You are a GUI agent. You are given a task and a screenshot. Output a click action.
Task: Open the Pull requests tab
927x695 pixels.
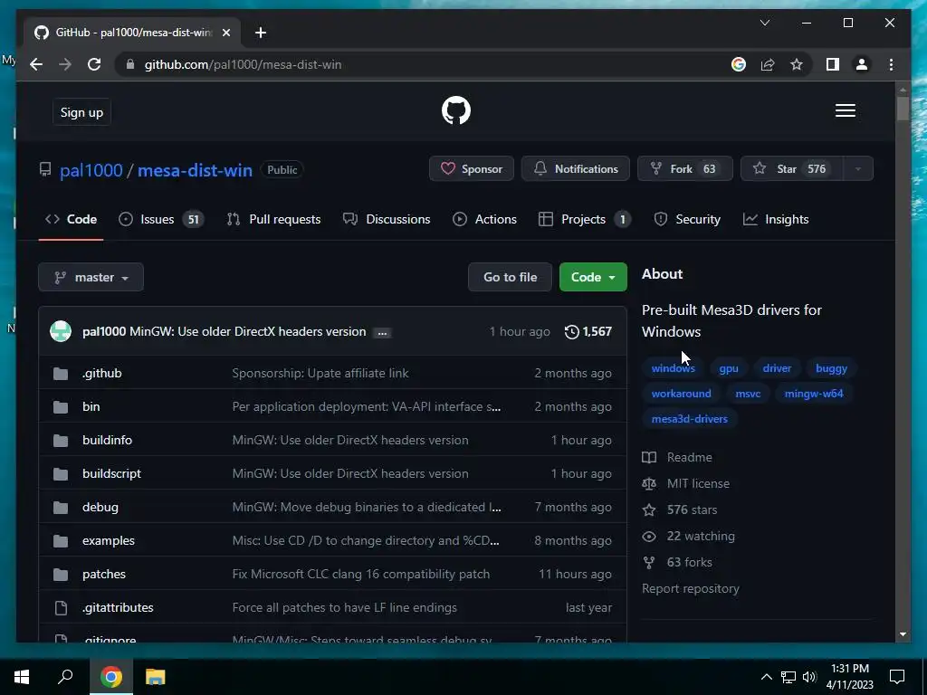(x=273, y=219)
